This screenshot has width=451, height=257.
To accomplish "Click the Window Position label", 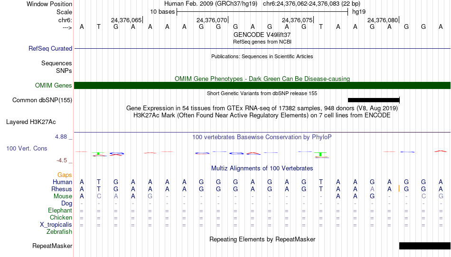I will (49, 4).
